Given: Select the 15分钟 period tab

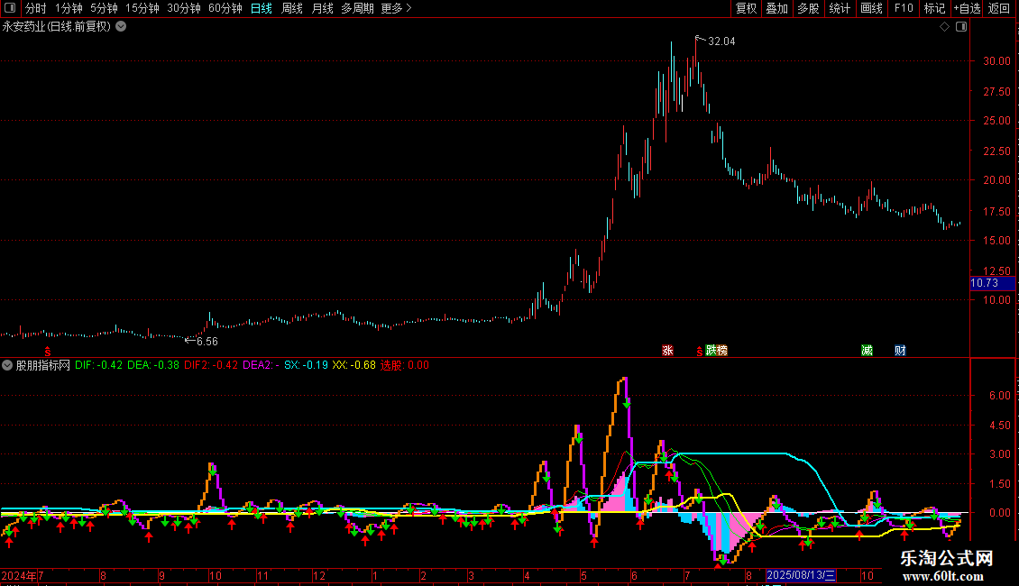Looking at the screenshot, I should 142,8.
